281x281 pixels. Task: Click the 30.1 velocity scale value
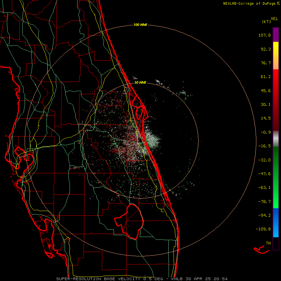click(266, 105)
